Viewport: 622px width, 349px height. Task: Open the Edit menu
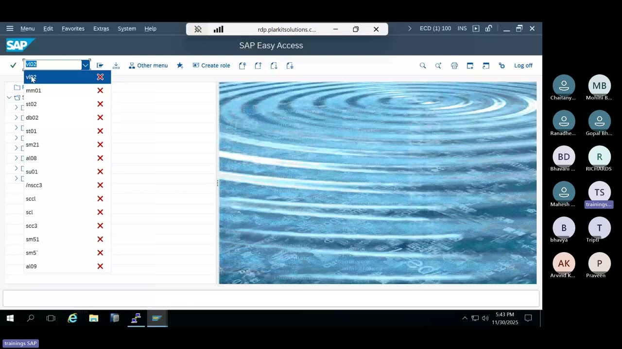48,29
